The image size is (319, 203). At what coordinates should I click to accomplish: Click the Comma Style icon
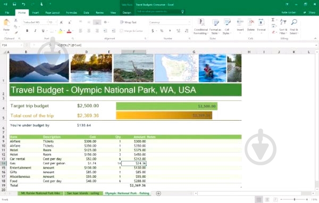tap(170, 31)
